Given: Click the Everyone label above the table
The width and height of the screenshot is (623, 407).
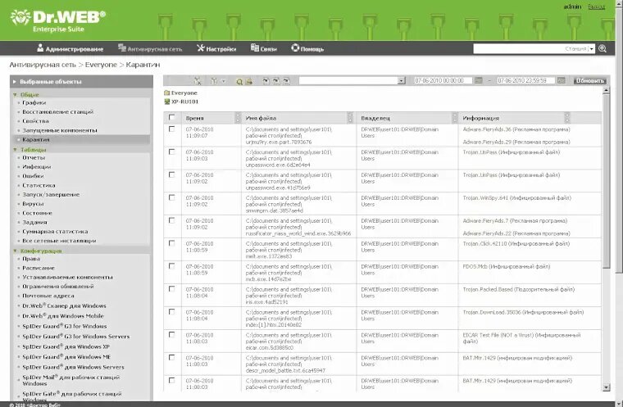Looking at the screenshot, I should click(x=184, y=93).
